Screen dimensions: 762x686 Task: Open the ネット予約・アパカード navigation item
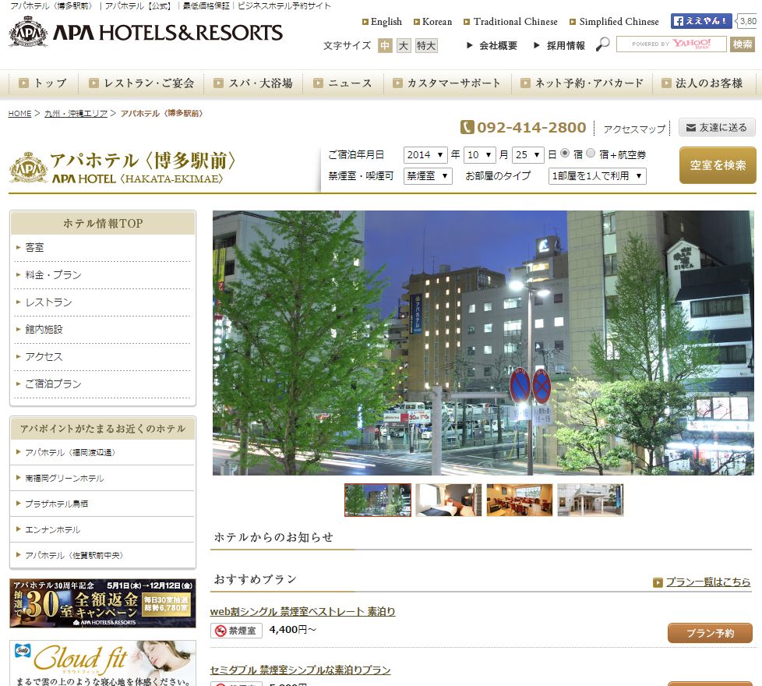[582, 83]
